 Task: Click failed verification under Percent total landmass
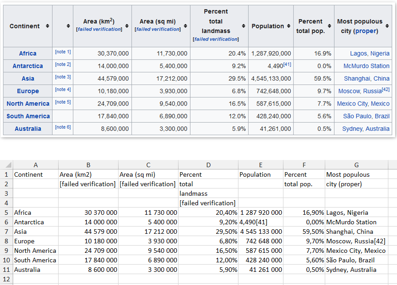216,39
